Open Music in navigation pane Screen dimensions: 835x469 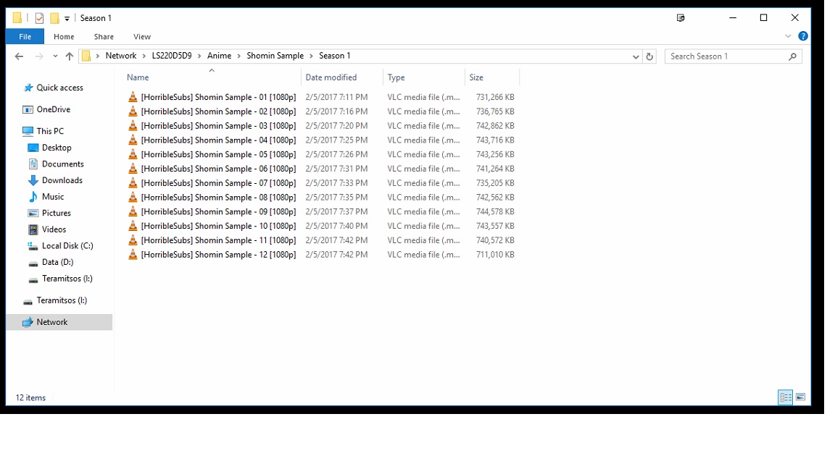pos(53,197)
